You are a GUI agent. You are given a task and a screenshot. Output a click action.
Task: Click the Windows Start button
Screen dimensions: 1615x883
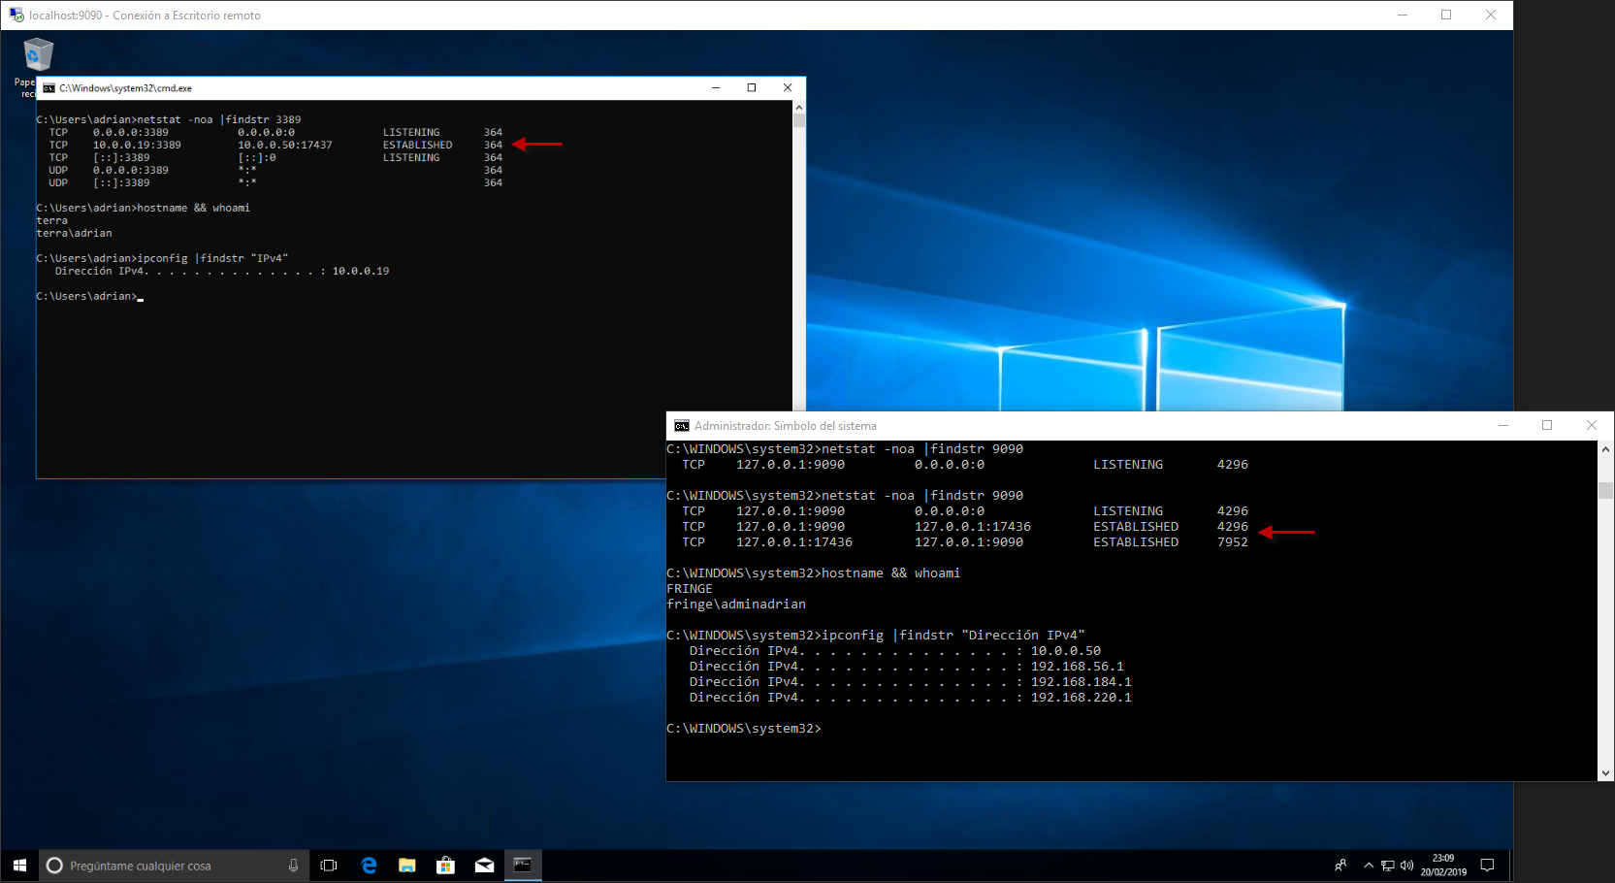19,866
